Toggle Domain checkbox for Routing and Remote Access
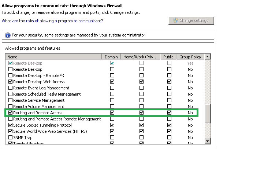 point(112,113)
